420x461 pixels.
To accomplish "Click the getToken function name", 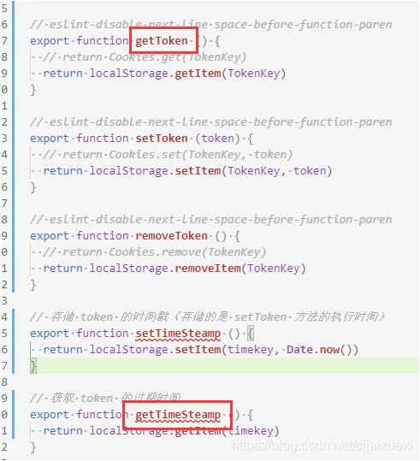I will [x=162, y=40].
